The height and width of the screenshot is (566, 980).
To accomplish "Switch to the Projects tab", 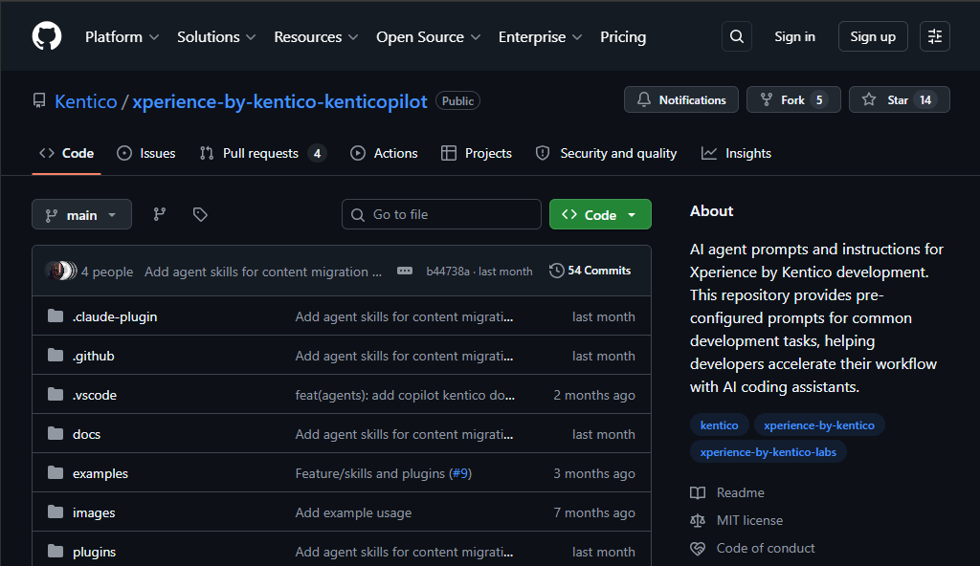I will (x=477, y=153).
